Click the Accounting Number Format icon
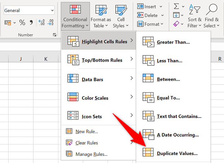Screen dimensions: 224x163 tap(8, 23)
